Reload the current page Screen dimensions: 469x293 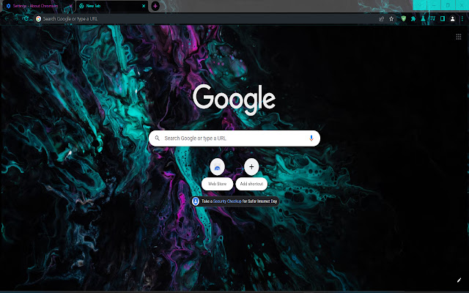[x=26, y=18]
